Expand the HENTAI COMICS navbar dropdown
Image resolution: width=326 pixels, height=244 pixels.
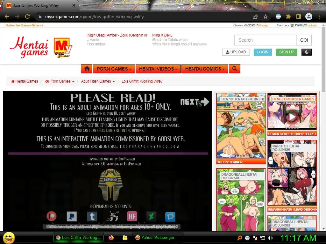pos(205,69)
